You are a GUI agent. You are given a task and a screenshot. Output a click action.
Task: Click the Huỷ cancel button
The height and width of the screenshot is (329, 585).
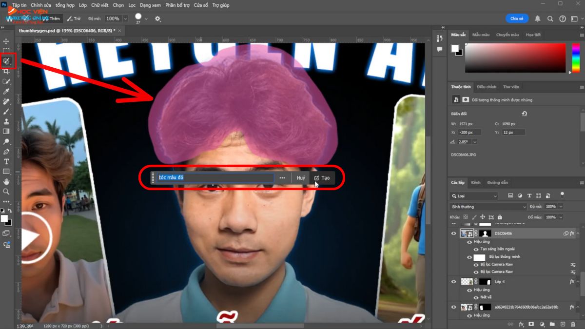point(301,178)
